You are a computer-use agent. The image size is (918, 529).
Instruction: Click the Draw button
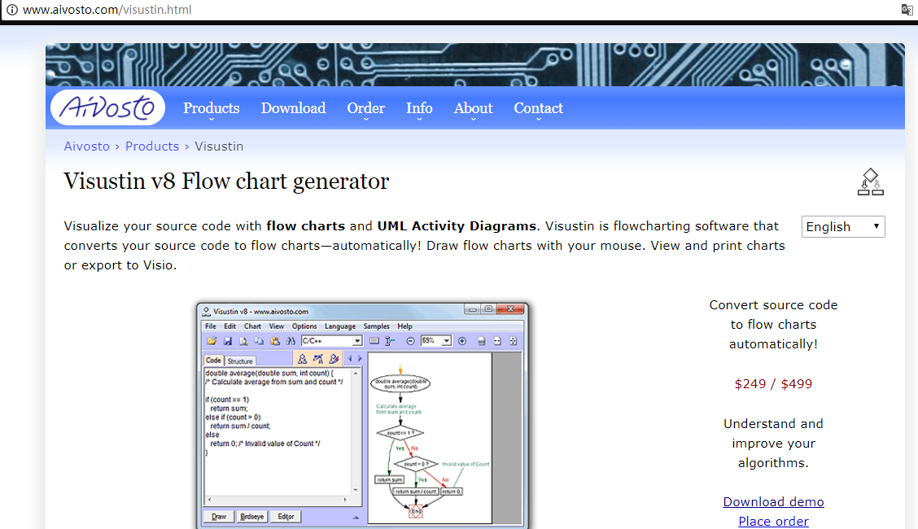(219, 517)
